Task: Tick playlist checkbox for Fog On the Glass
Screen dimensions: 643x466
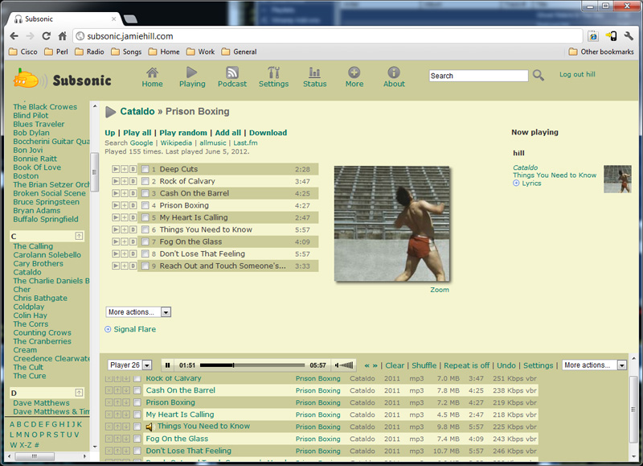Action: tap(137, 439)
